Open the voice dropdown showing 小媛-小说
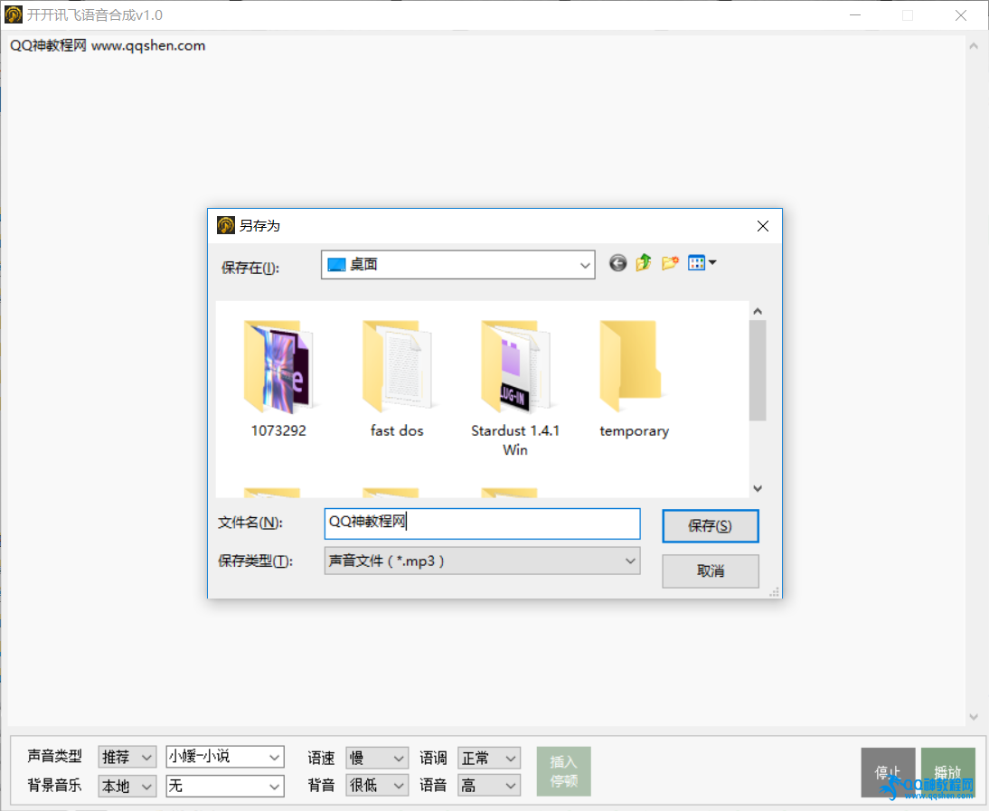The width and height of the screenshot is (989, 811). point(225,757)
